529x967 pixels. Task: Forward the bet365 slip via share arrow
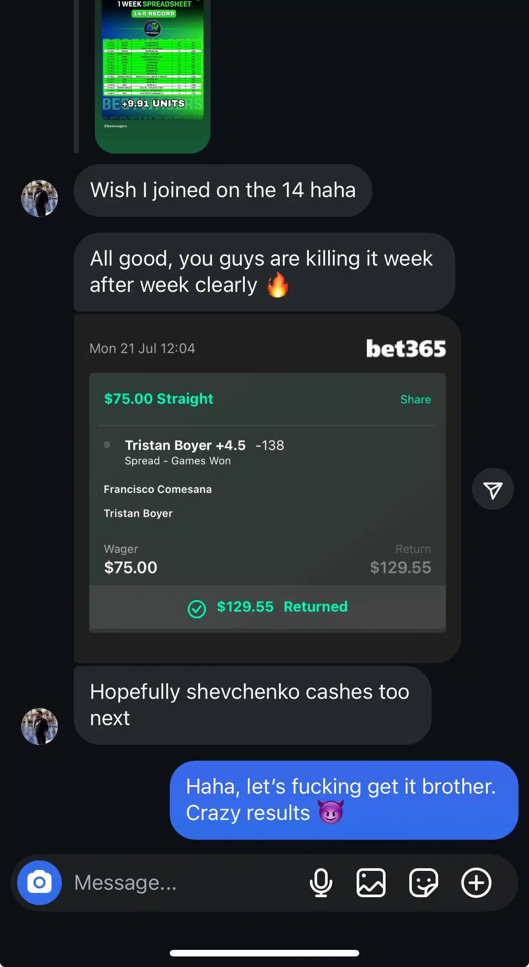point(493,489)
